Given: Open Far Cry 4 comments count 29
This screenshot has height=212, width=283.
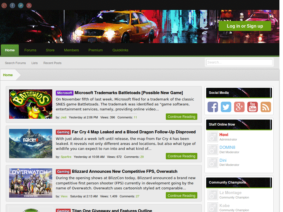Looking at the screenshot, I should tap(142, 157).
